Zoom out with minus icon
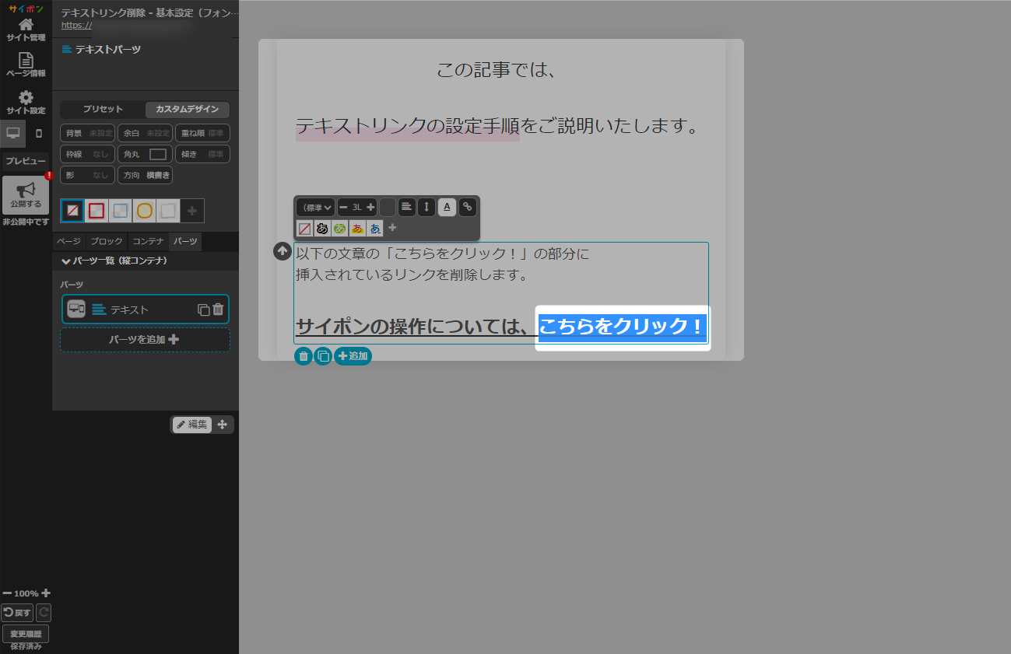 click(7, 593)
